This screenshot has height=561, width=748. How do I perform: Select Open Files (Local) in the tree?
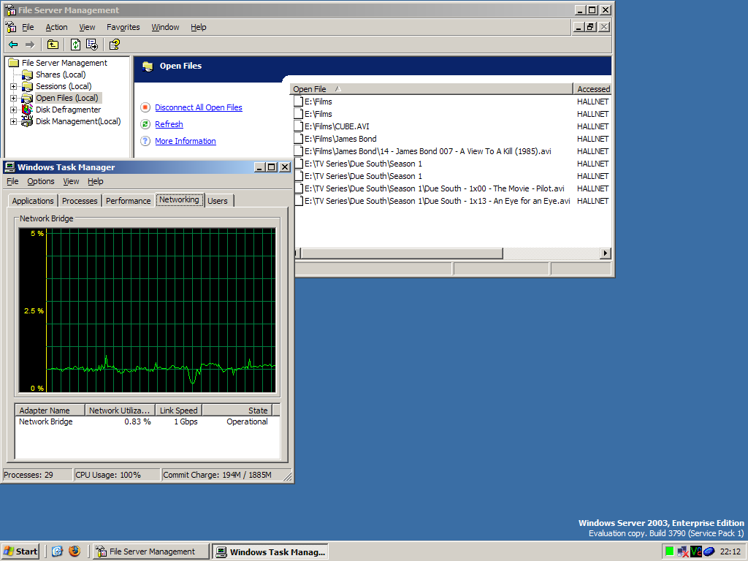click(x=67, y=98)
